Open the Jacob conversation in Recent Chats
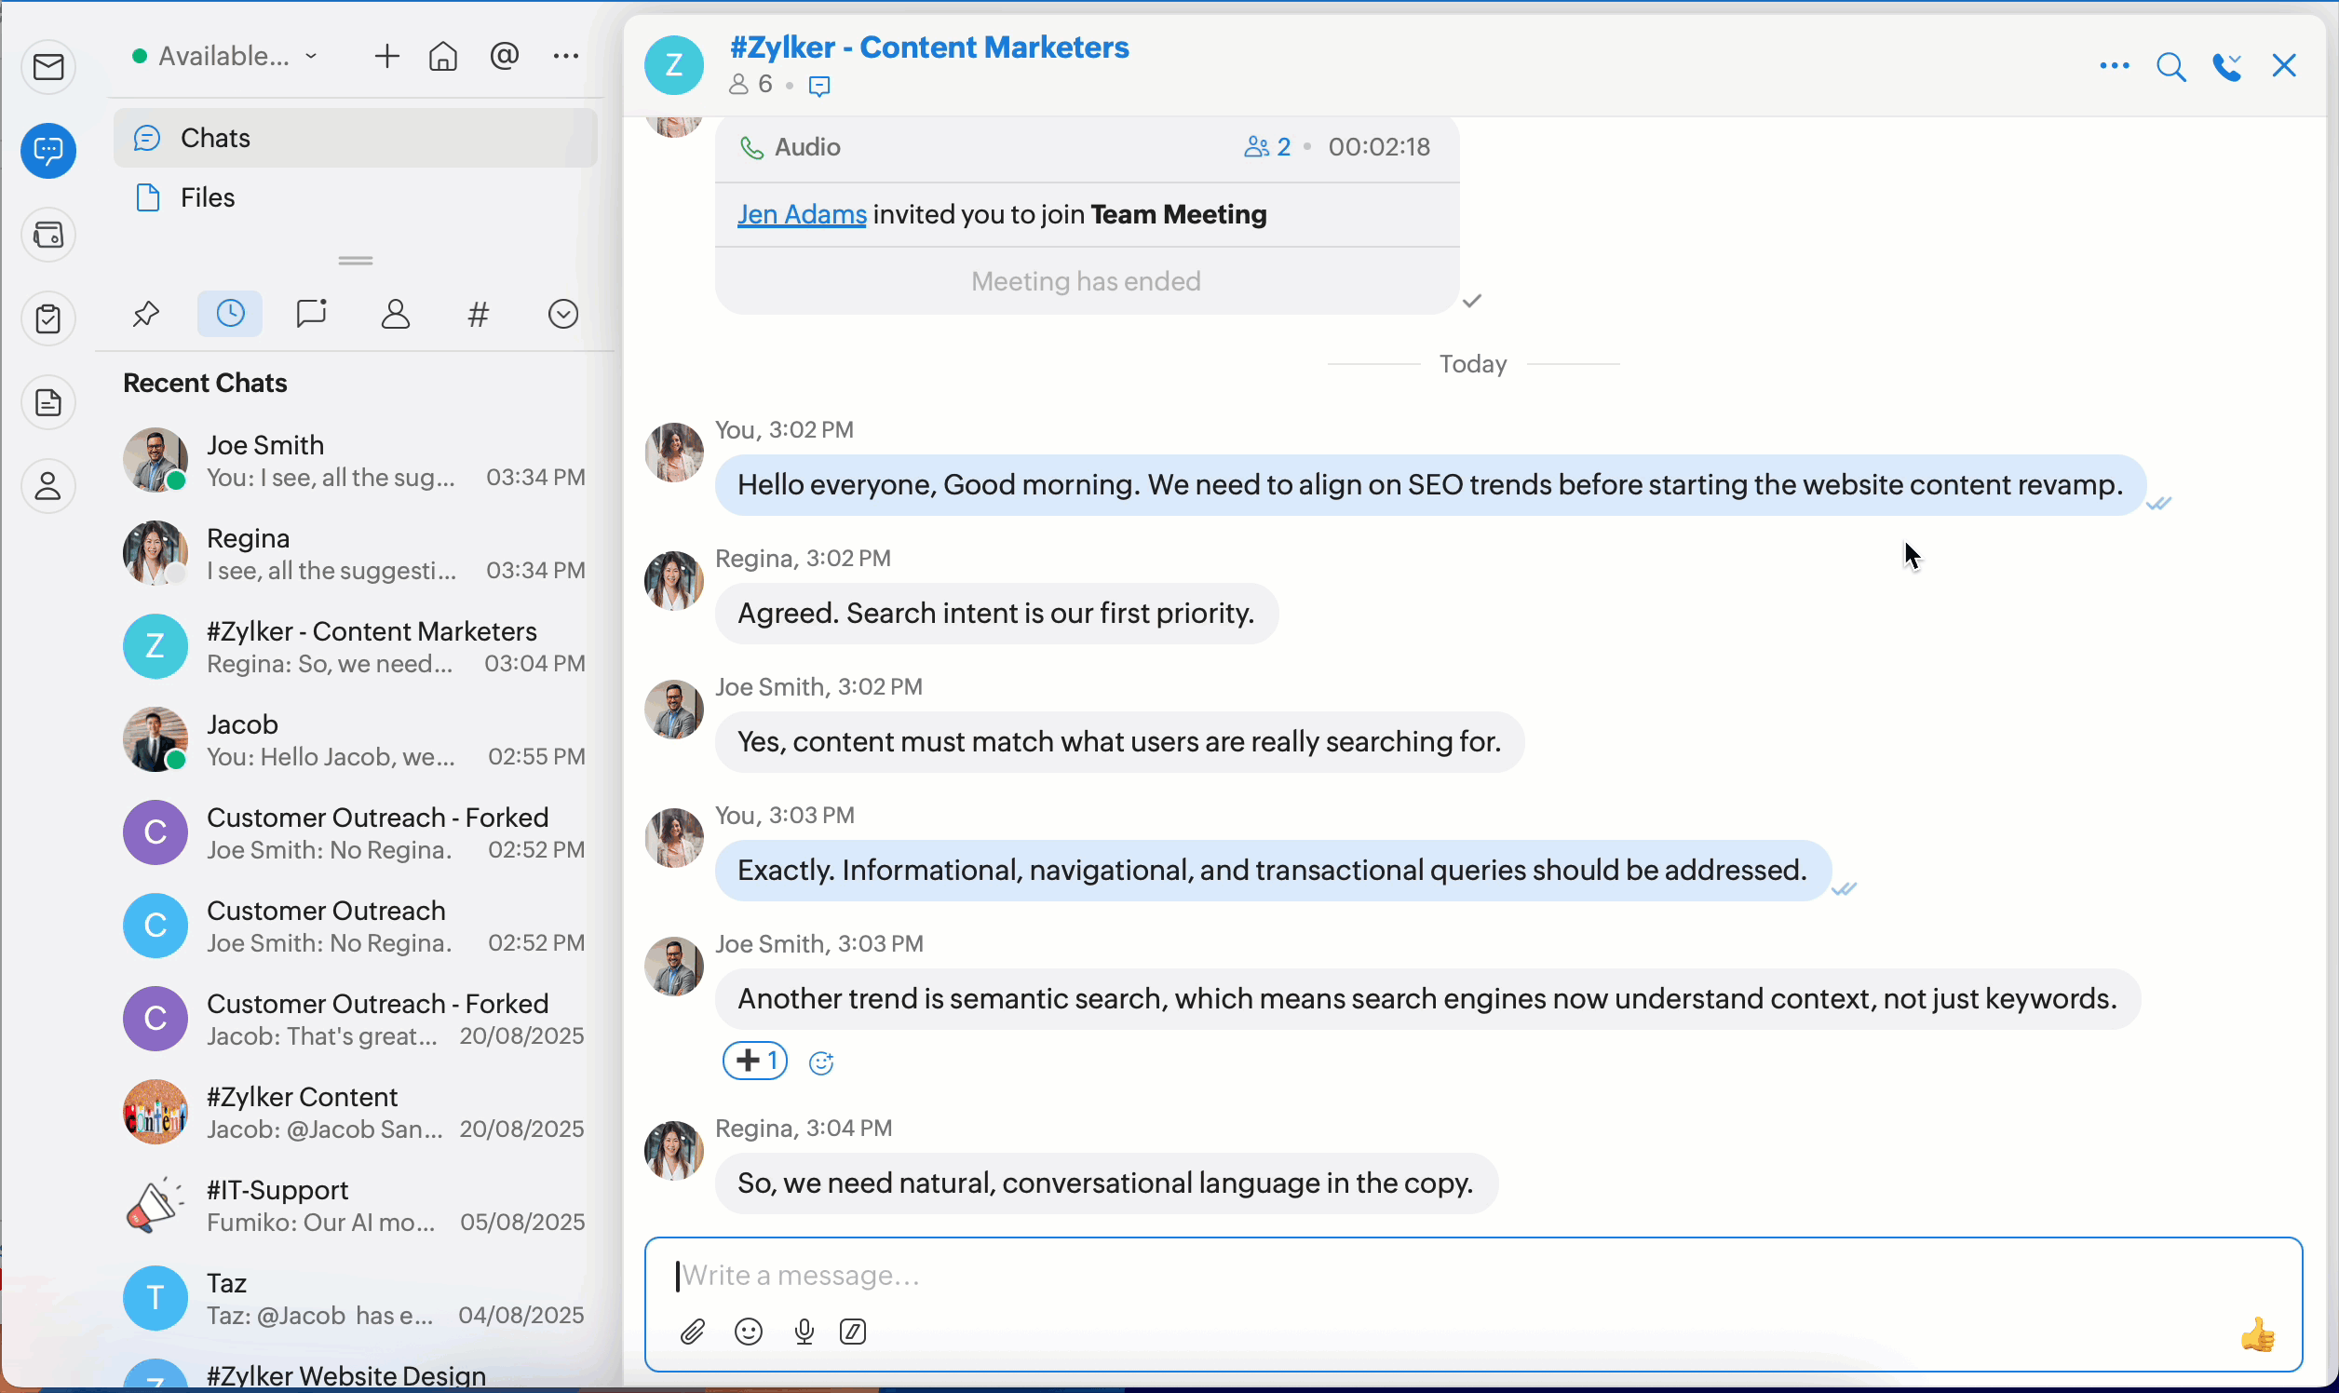The height and width of the screenshot is (1393, 2339). [x=354, y=740]
